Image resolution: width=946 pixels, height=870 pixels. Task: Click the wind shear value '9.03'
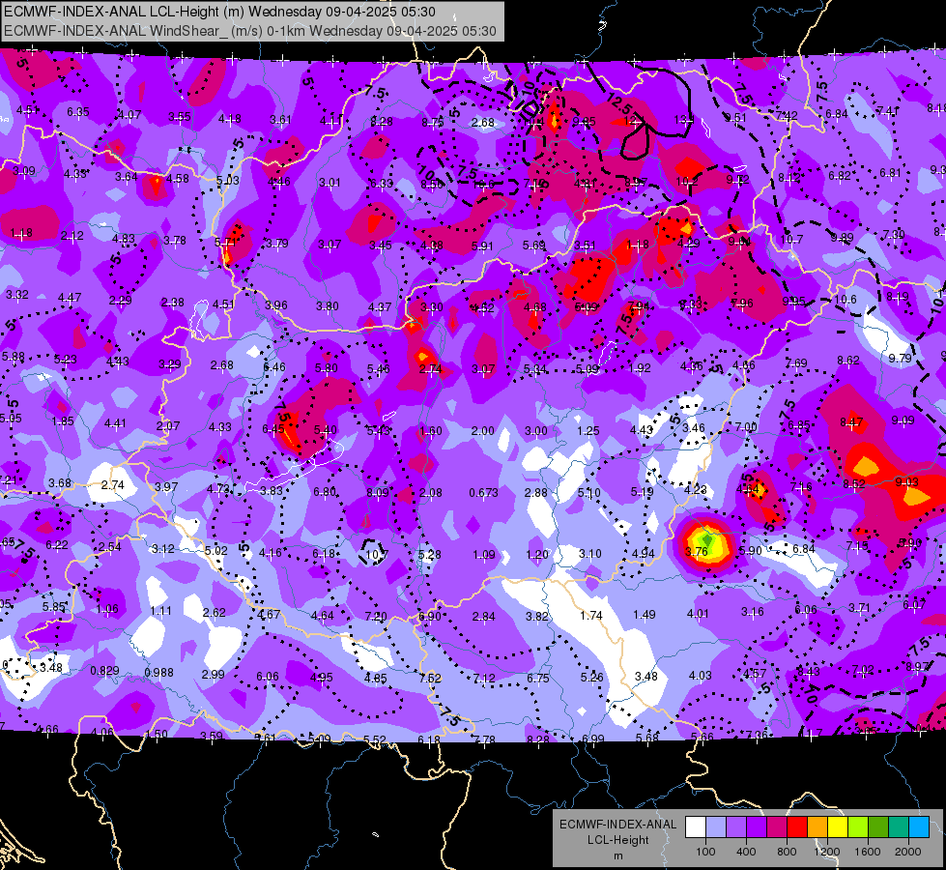[x=906, y=481]
